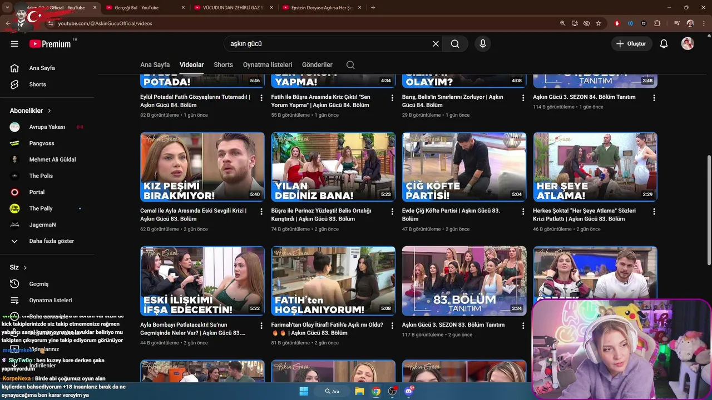
Task: Open Chrome three-dot menu
Action: point(704,23)
